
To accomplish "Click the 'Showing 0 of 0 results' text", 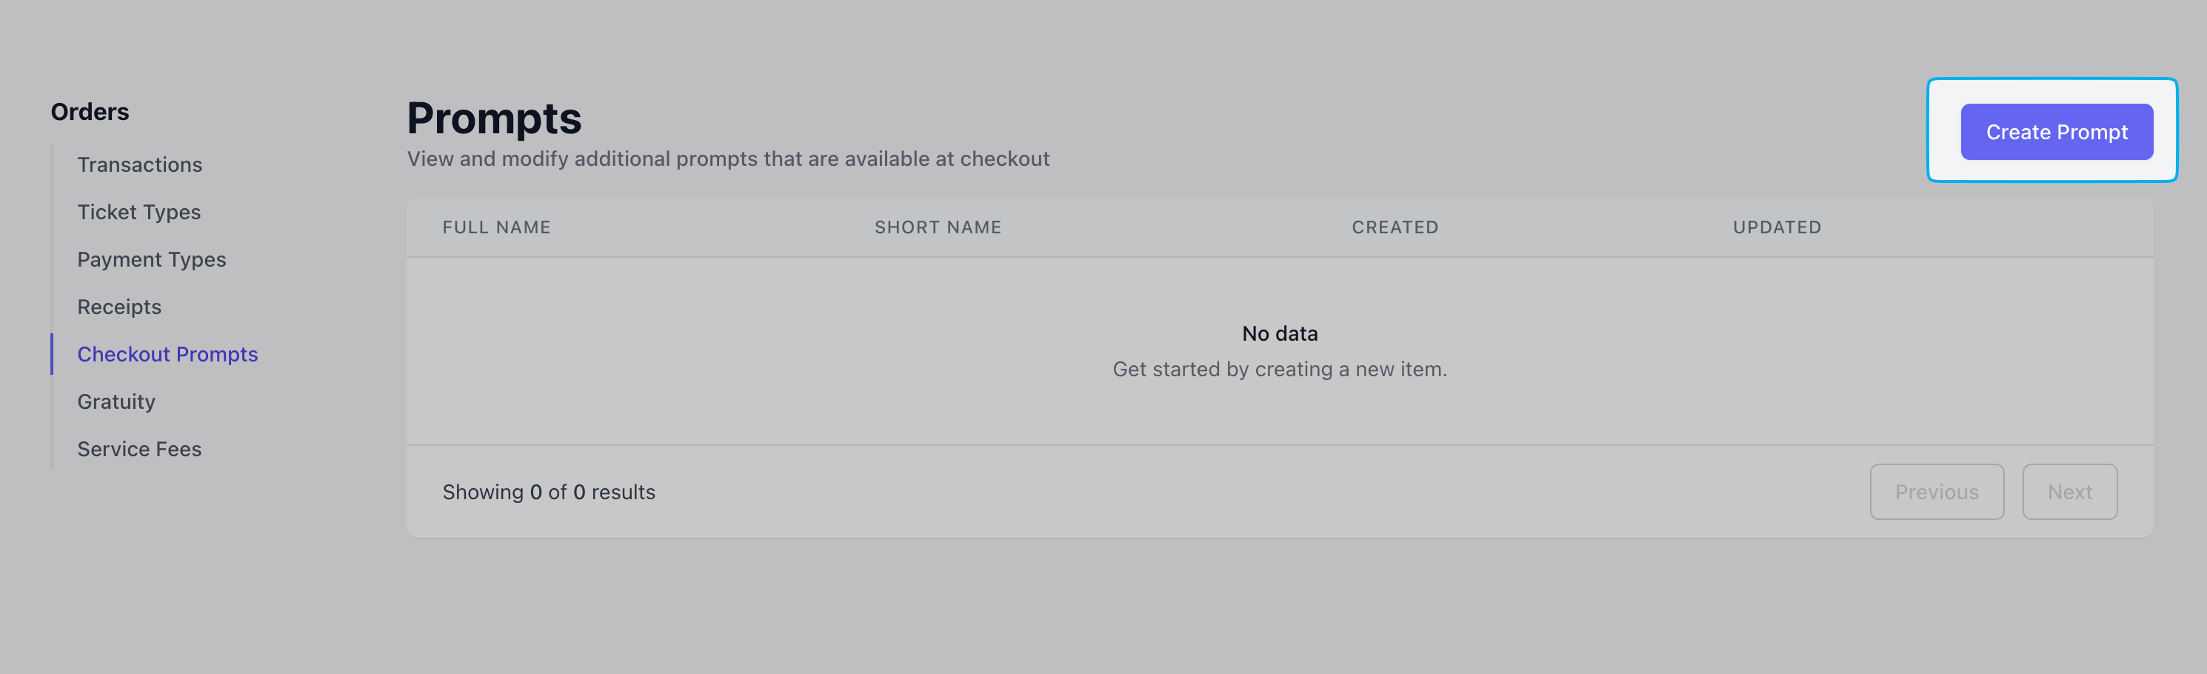I will point(548,492).
